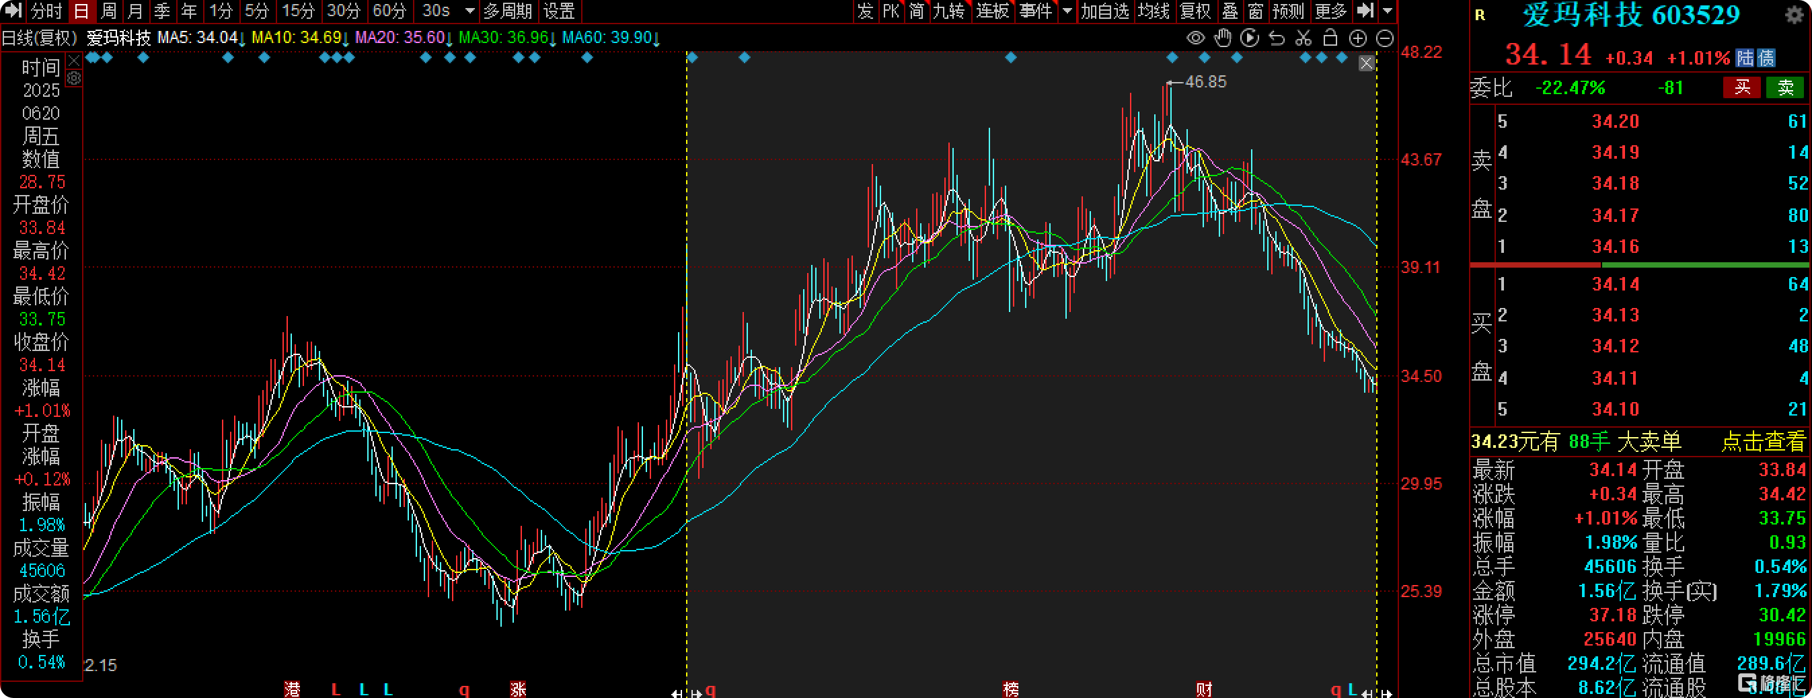The height and width of the screenshot is (698, 1812).
Task: Open quote panel gear settings icon
Action: pyautogui.click(x=1795, y=15)
